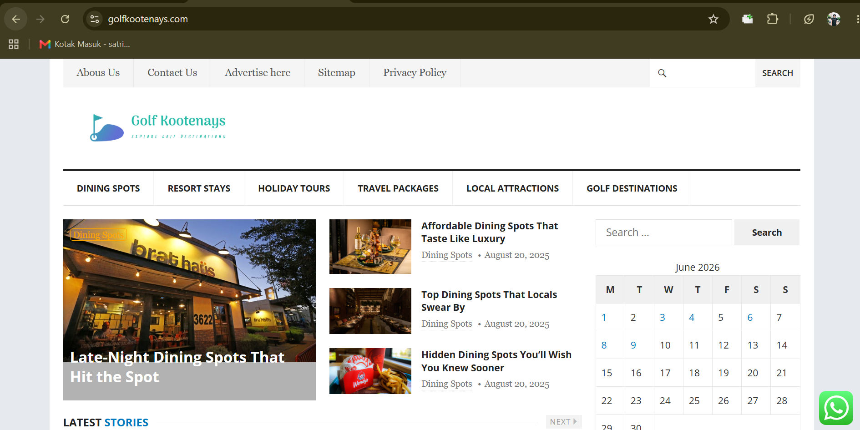This screenshot has width=860, height=430.
Task: Reload the golfkootenays.com page
Action: [65, 19]
